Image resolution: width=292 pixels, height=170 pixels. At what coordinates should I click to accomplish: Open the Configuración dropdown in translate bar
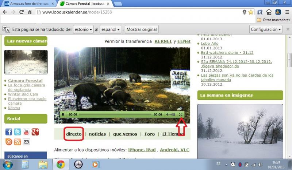[266, 29]
